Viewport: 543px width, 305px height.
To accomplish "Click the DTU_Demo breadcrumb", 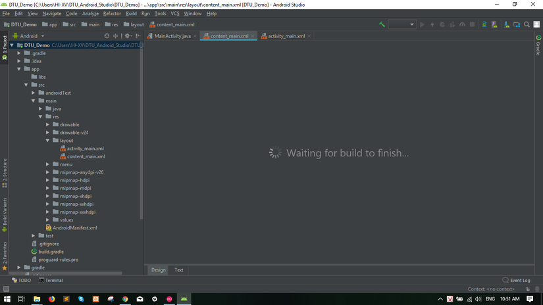I will (20, 24).
